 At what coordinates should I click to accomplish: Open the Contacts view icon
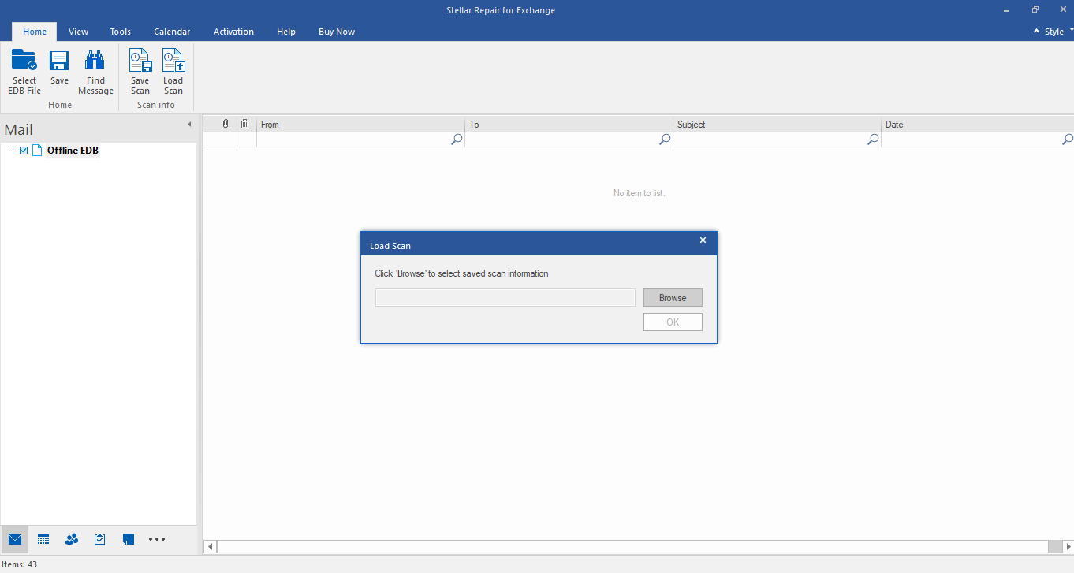(x=72, y=539)
